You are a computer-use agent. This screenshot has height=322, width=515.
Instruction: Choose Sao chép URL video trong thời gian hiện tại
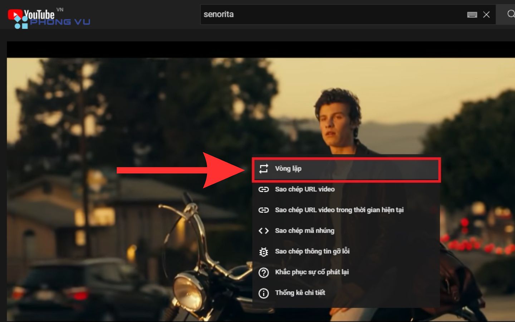(x=339, y=210)
